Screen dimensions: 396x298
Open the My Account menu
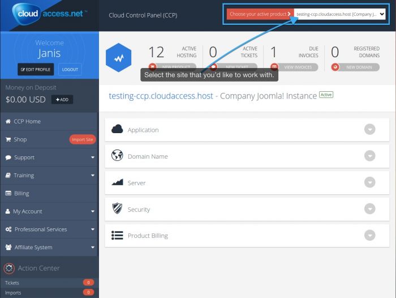pyautogui.click(x=49, y=211)
